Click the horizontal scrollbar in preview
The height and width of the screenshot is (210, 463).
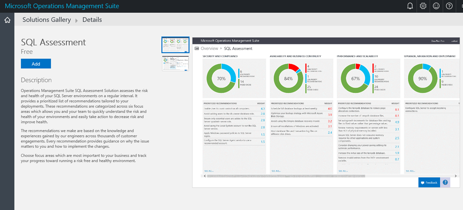(286, 176)
